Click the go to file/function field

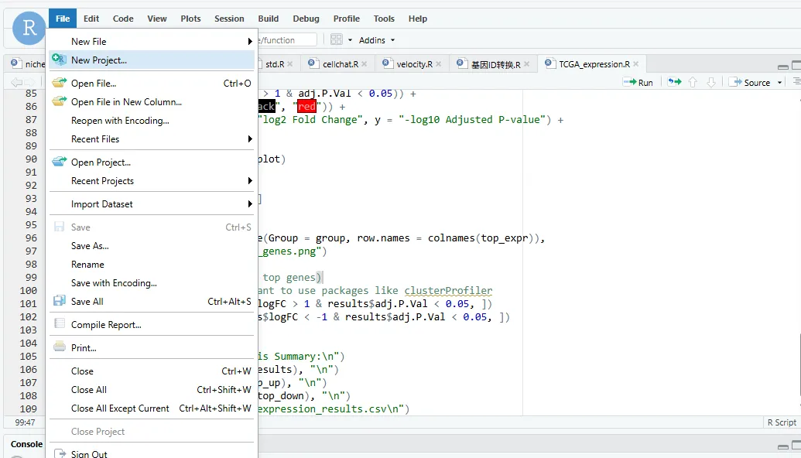coord(287,39)
